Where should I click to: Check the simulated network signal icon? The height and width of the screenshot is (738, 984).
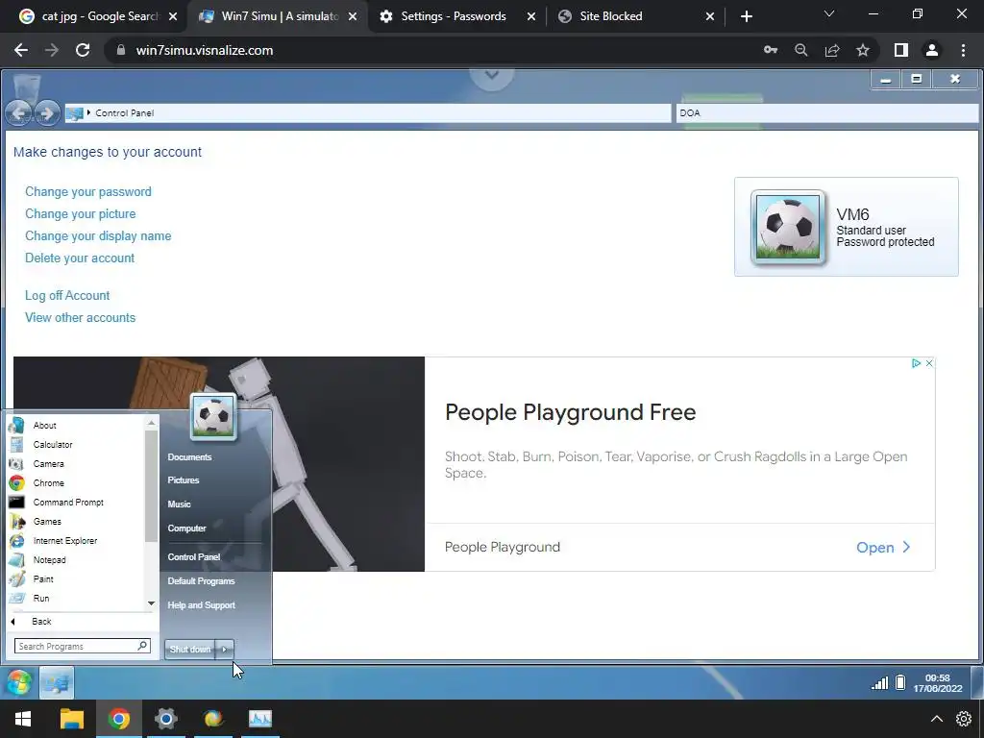(x=880, y=683)
